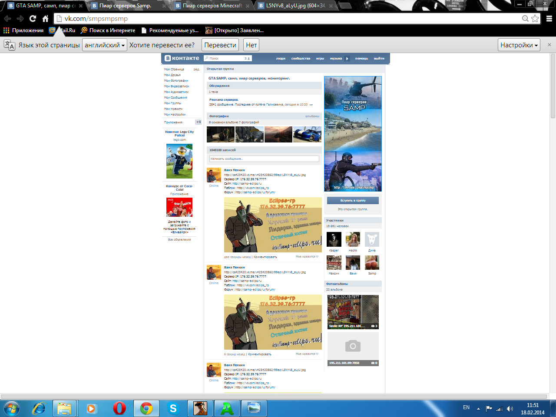Open the Рекомендуемые уз... bookmark
The width and height of the screenshot is (556, 417).
click(170, 30)
